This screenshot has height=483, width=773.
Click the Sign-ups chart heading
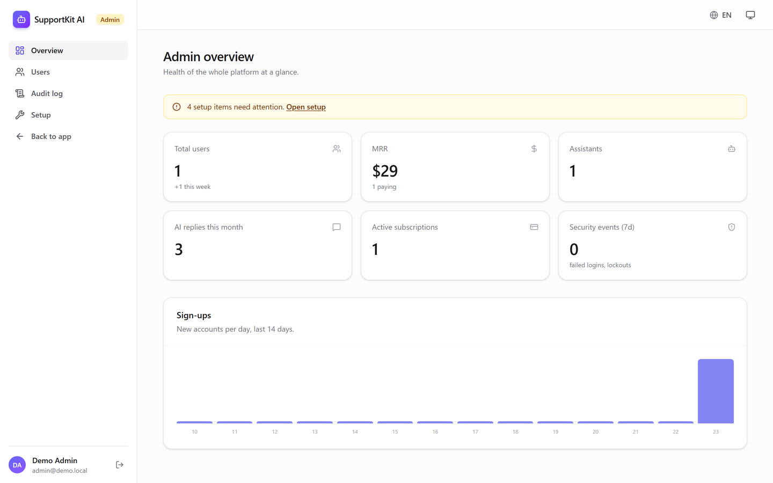click(x=194, y=315)
